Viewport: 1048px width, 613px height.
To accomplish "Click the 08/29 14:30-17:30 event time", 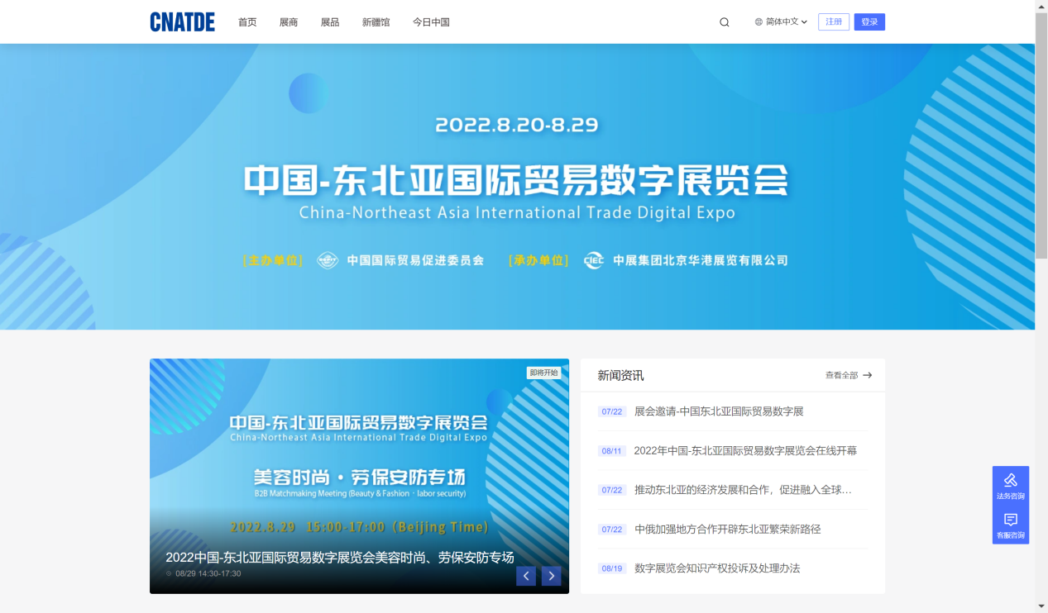I will click(208, 573).
